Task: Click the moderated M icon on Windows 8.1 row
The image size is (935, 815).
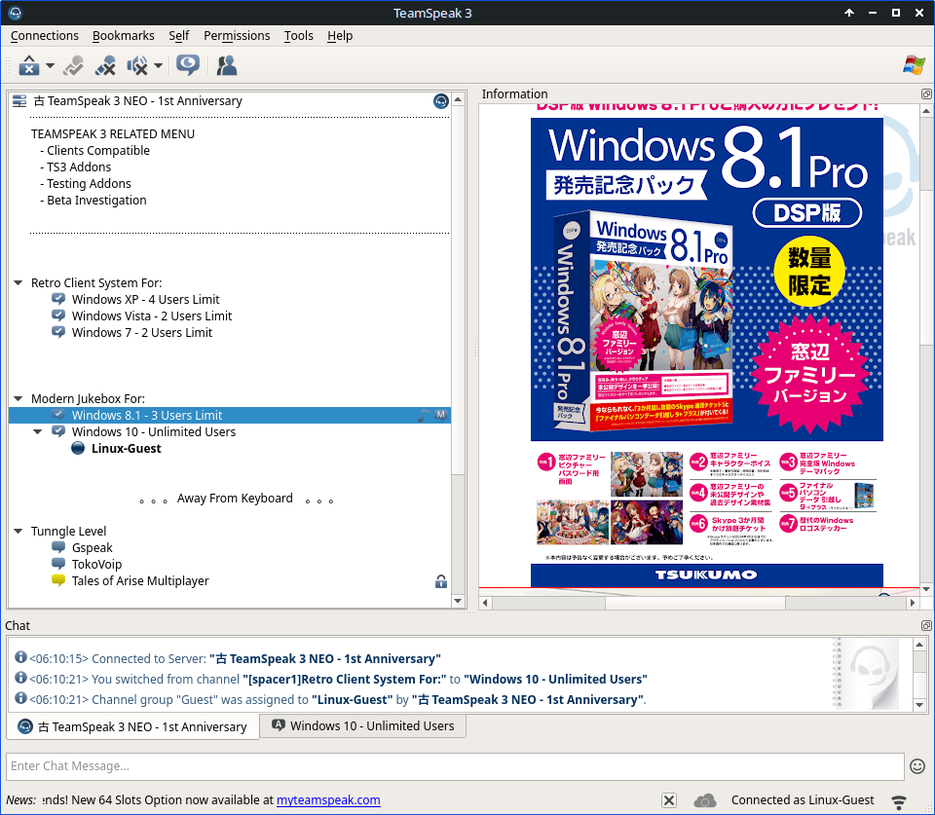Action: click(x=440, y=415)
